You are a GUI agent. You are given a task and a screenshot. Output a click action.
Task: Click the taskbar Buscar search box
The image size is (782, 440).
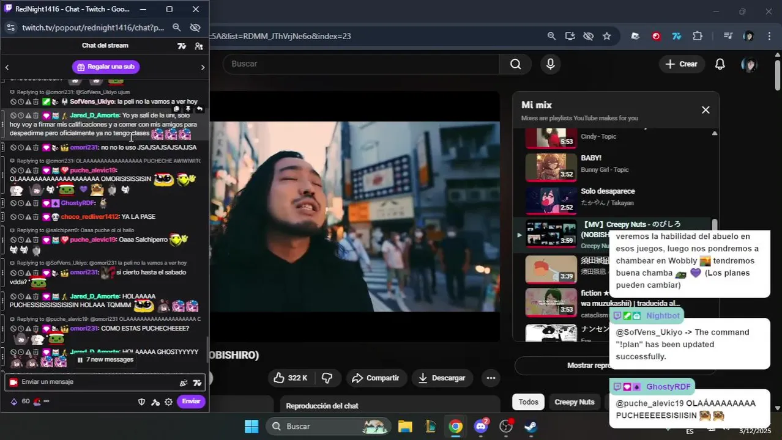[328, 426]
